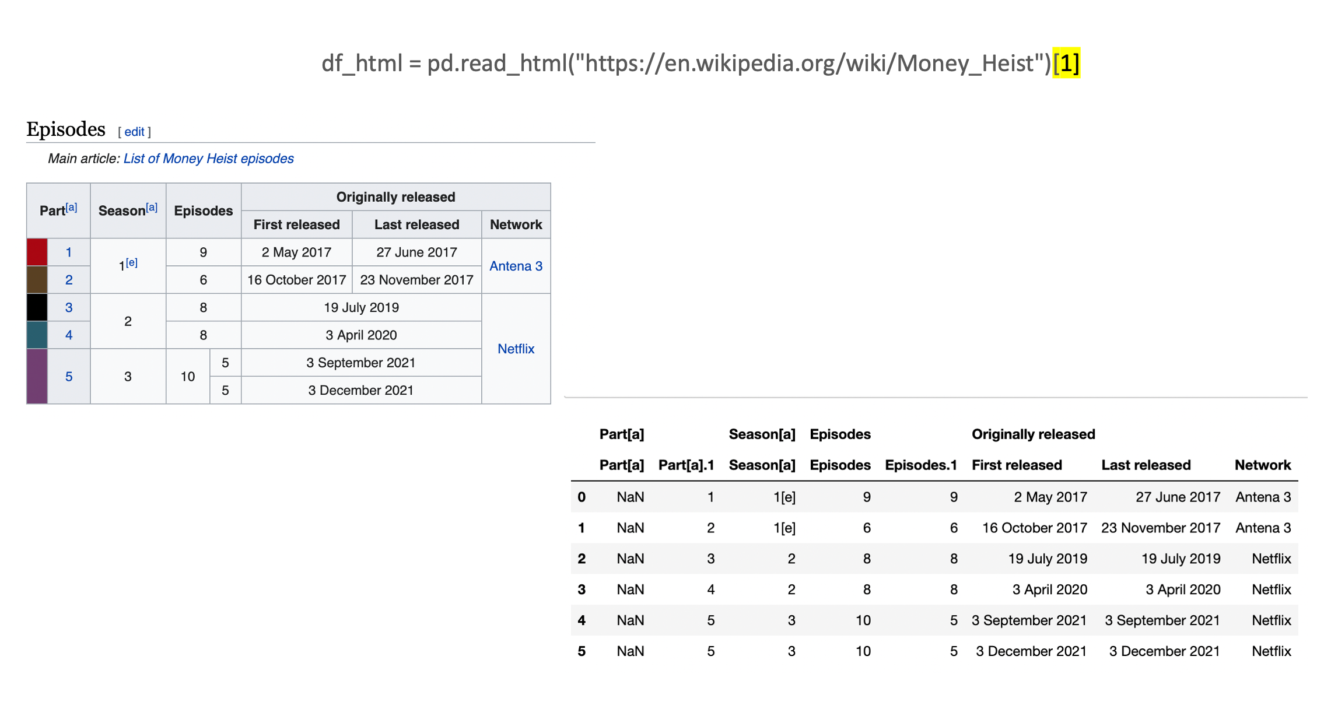Click the Originally released header in Wikipedia table
1324x723 pixels.
click(x=396, y=197)
